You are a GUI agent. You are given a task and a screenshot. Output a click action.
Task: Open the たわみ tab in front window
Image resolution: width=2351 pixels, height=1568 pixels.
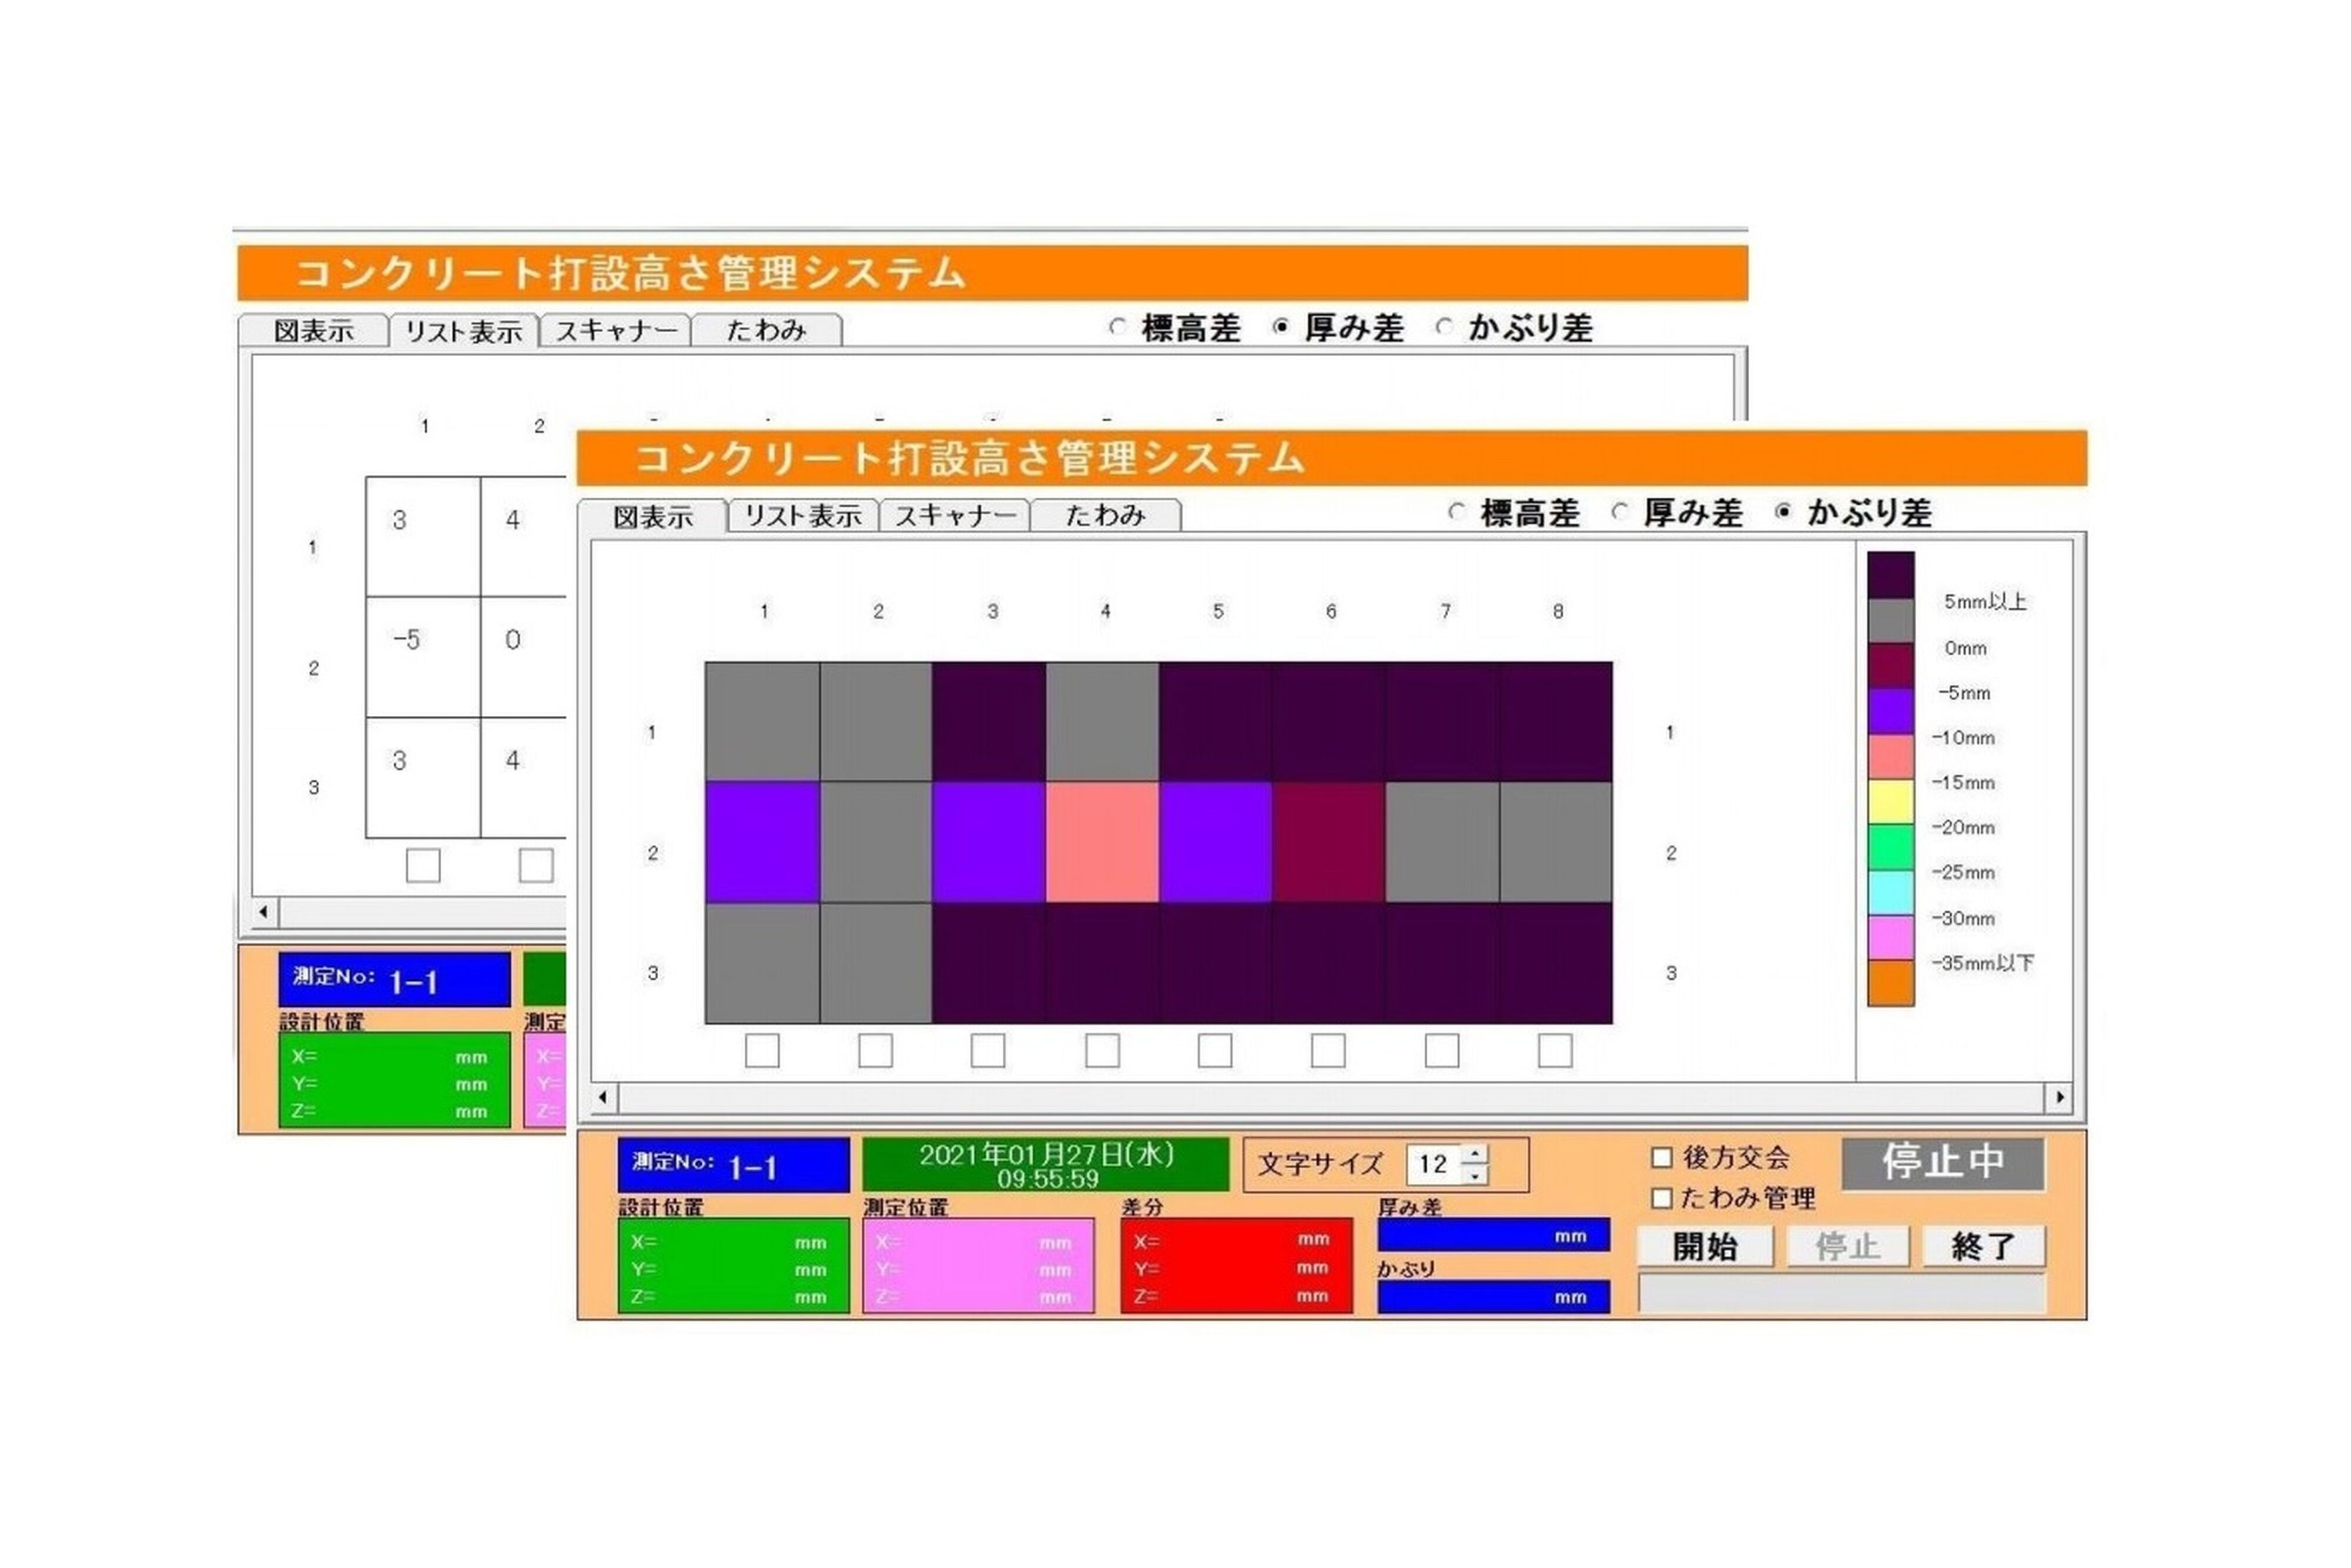[1105, 516]
